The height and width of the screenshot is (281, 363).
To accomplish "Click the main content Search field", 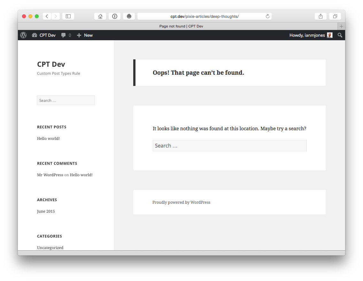I will (x=230, y=146).
